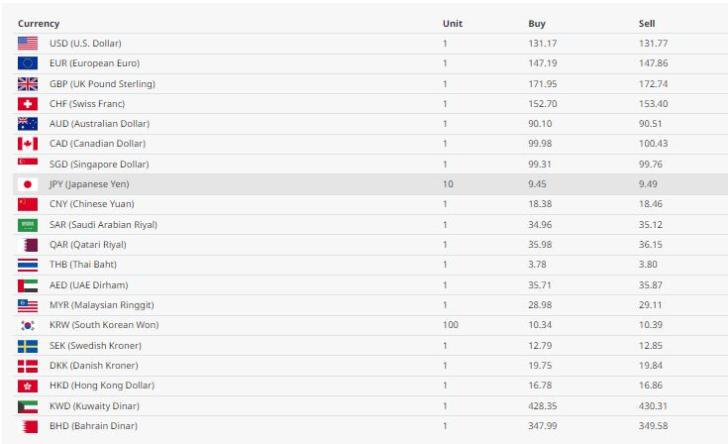
Task: Click the Buy column header
Action: [x=537, y=24]
